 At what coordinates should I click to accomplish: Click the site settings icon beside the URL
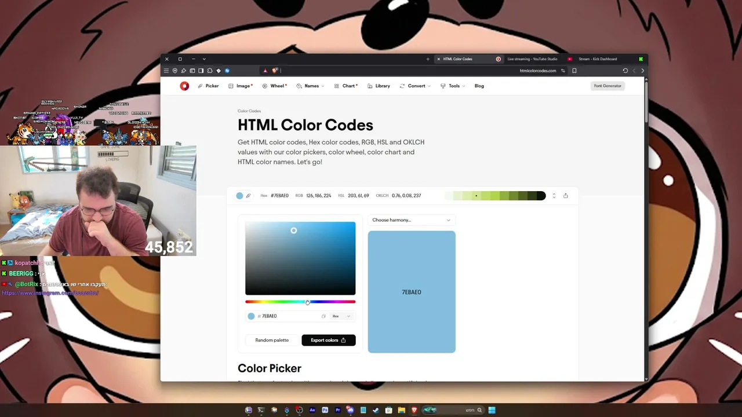562,71
